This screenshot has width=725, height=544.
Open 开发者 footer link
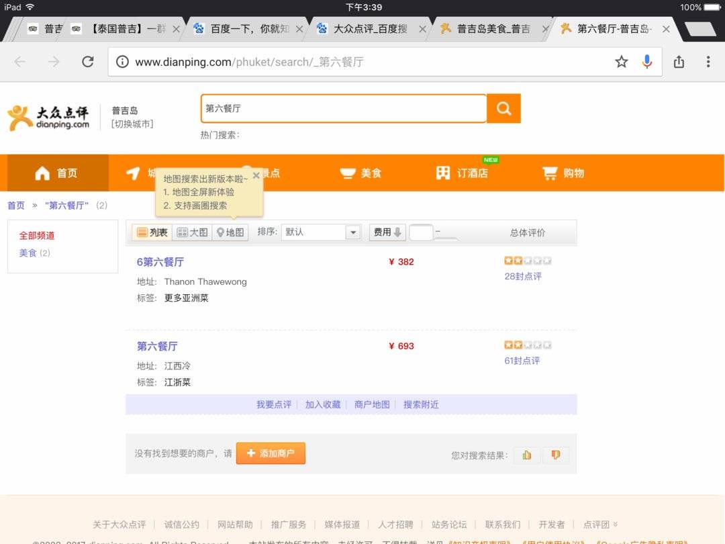pyautogui.click(x=552, y=525)
